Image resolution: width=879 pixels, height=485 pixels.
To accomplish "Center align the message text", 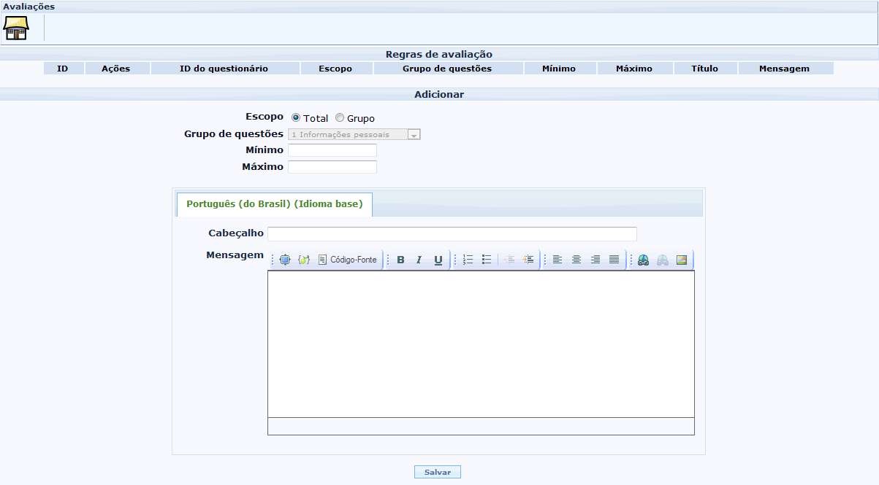I will pos(577,260).
